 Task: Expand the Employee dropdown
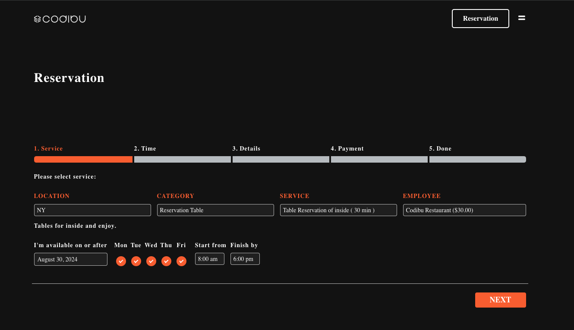coord(464,210)
